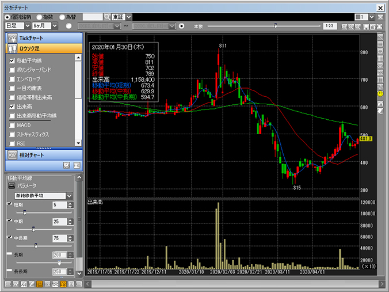
Task: Select the ロウソク足 tab
Action: tap(44, 48)
